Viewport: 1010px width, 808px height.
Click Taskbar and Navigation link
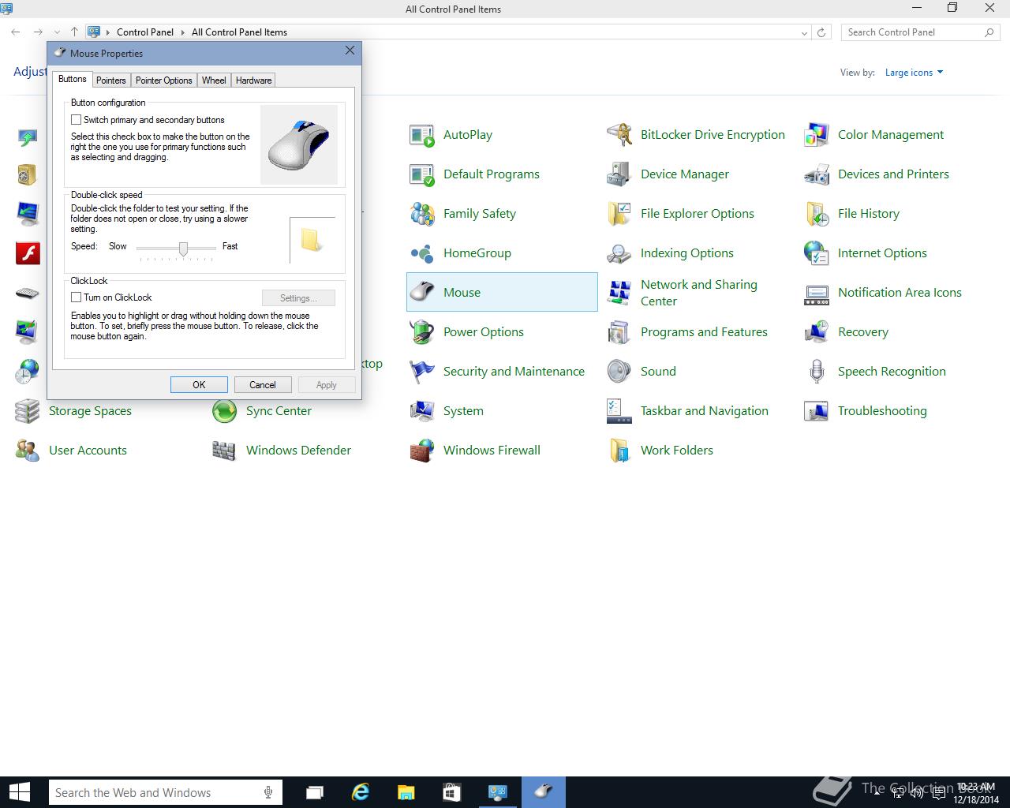click(x=705, y=411)
